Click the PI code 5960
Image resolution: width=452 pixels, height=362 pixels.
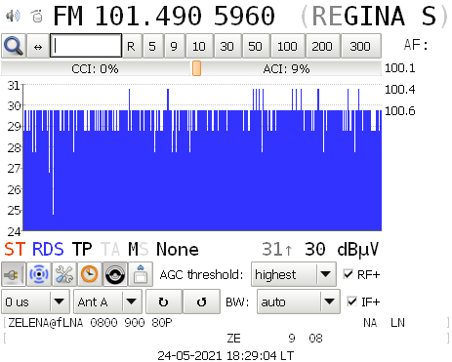(244, 16)
